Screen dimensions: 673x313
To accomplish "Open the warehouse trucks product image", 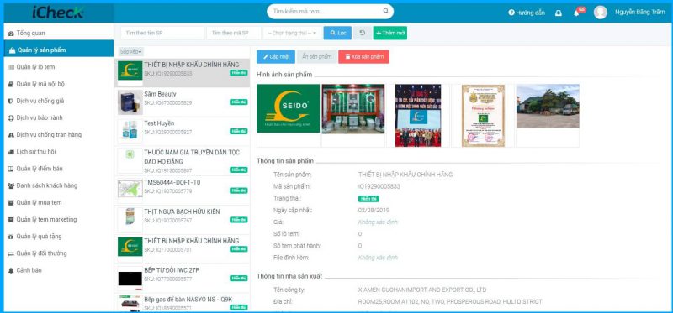I will pos(548,106).
